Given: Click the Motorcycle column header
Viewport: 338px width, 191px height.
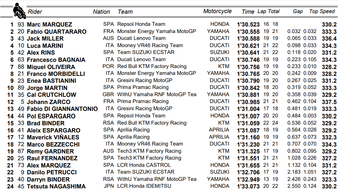Looking at the screenshot, I should [217, 11].
